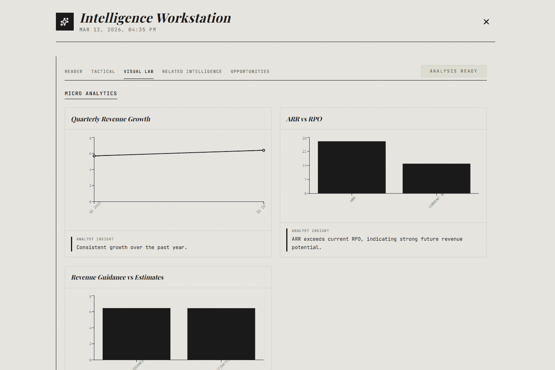The image size is (555, 370).
Task: Select the MICRO ANALYTICS section header
Action: [x=91, y=94]
